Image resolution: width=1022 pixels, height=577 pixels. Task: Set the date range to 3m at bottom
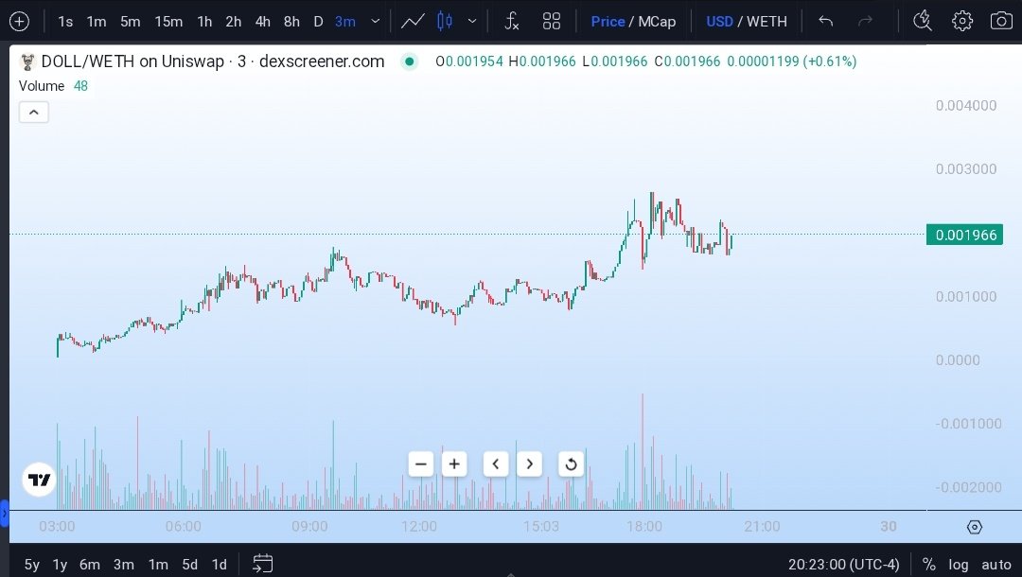tap(124, 565)
